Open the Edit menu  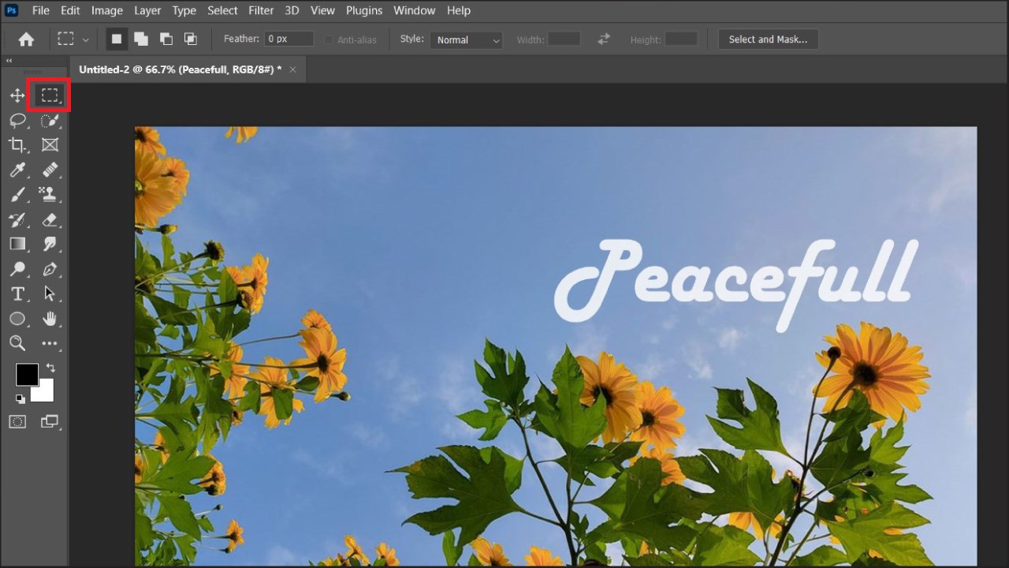point(70,10)
